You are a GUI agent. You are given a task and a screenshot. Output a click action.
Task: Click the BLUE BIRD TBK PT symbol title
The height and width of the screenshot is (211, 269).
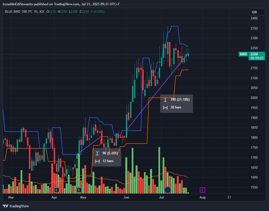coord(18,12)
